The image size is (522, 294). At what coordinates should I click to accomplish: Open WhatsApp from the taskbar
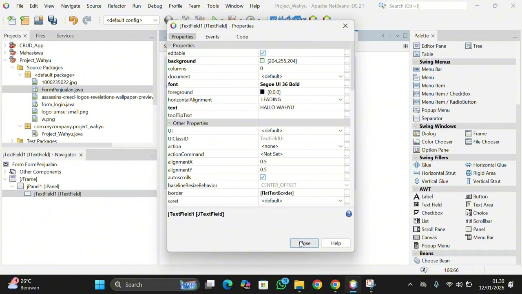281,285
